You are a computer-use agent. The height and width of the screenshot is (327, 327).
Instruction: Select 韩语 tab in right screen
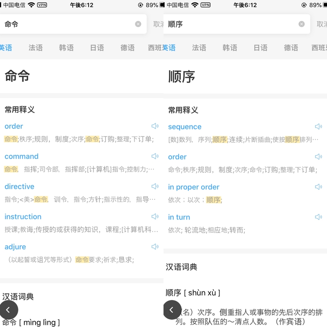[x=230, y=48]
